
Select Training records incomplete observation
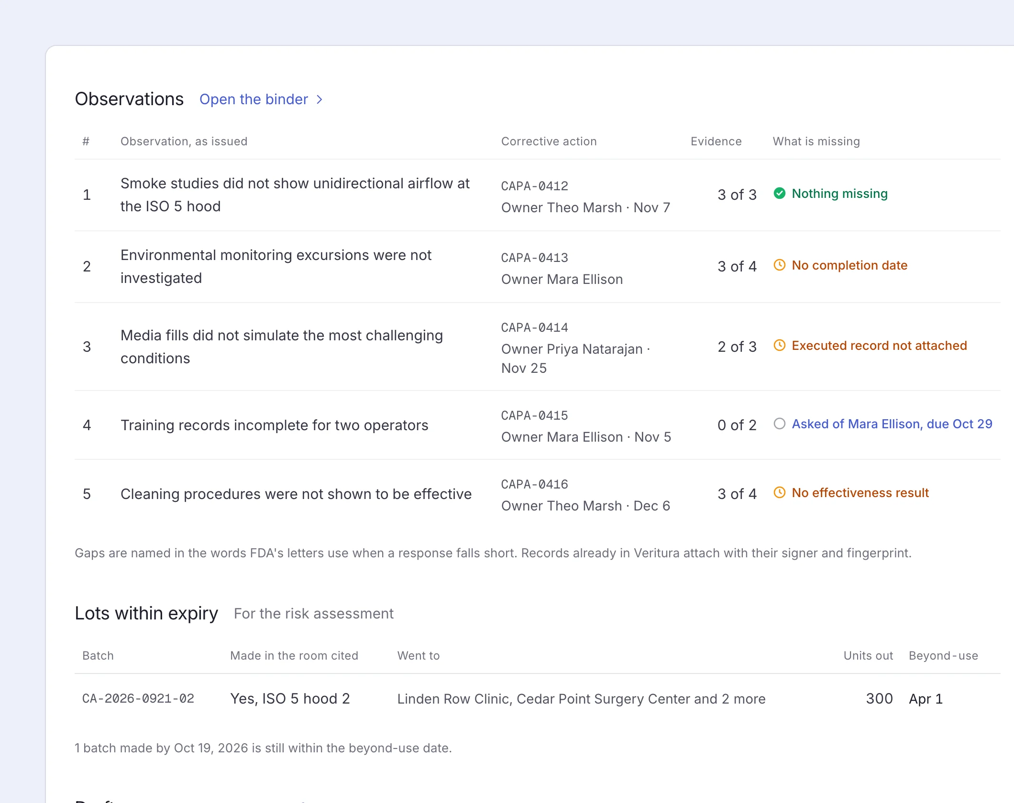275,425
